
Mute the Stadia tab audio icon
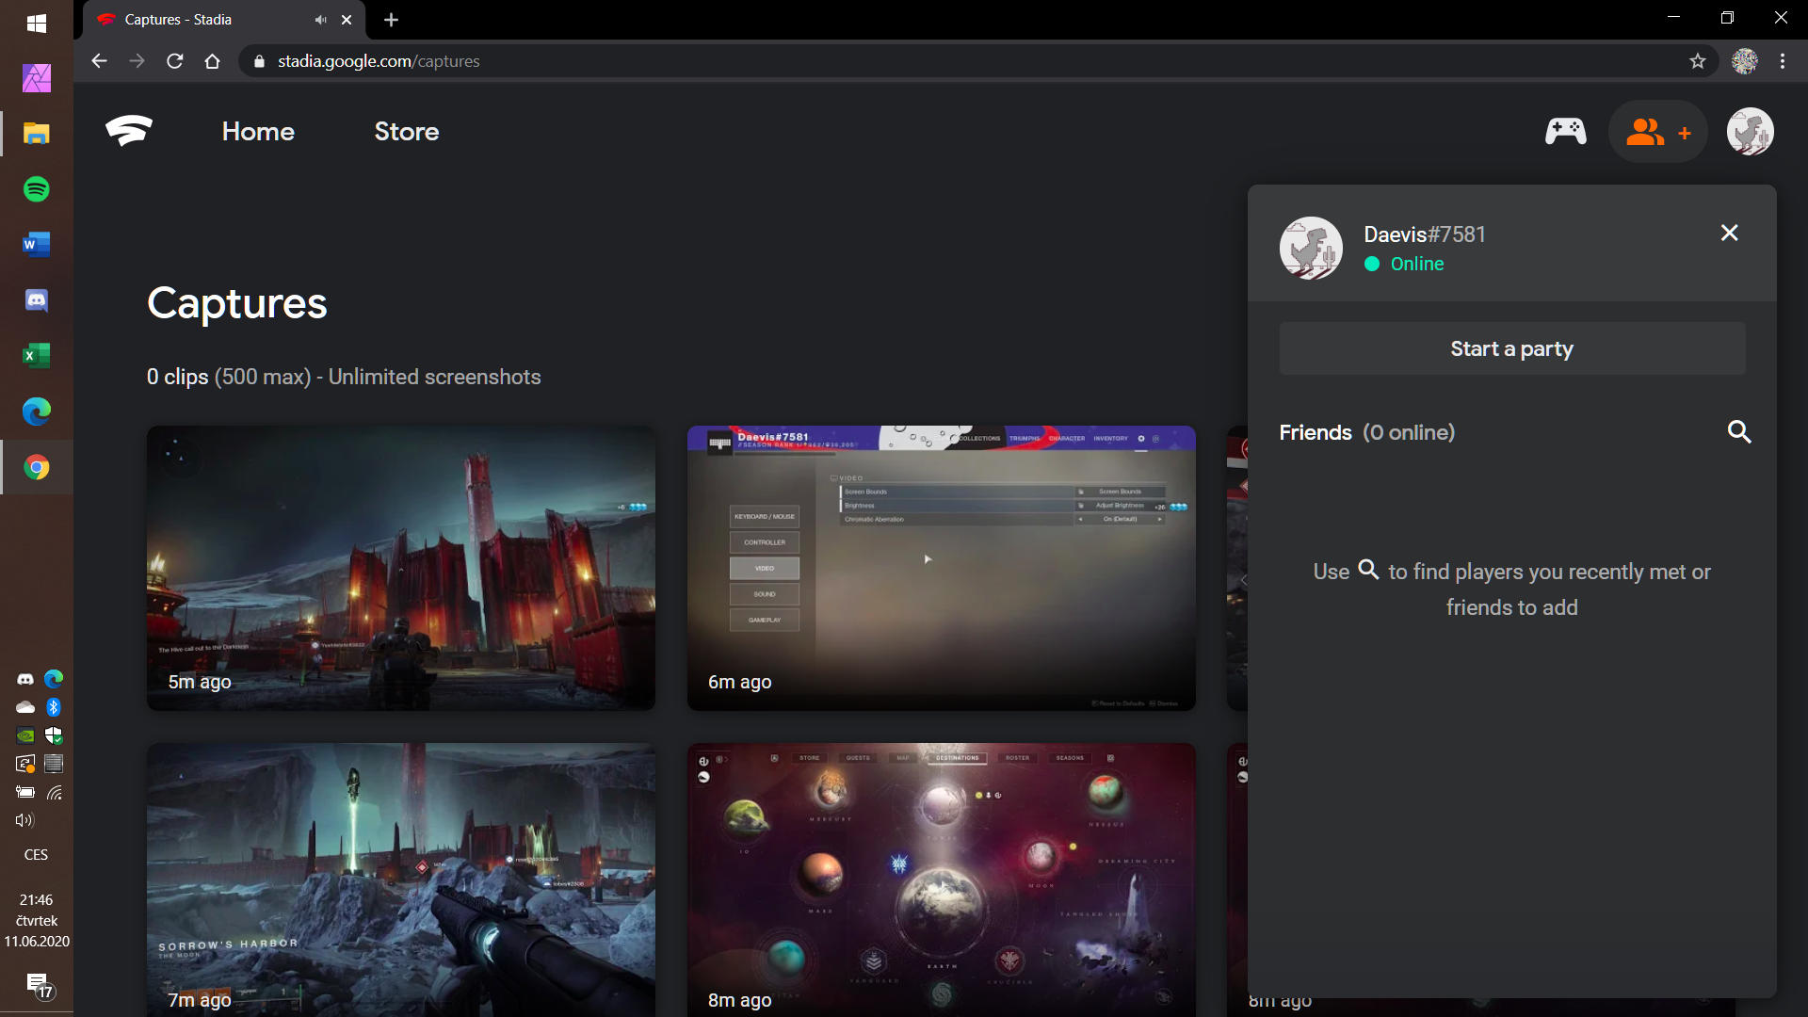(x=321, y=20)
